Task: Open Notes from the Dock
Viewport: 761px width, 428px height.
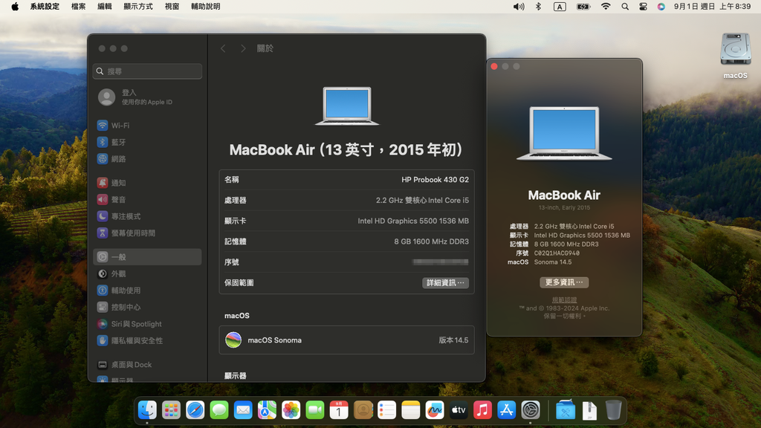Action: (x=410, y=410)
